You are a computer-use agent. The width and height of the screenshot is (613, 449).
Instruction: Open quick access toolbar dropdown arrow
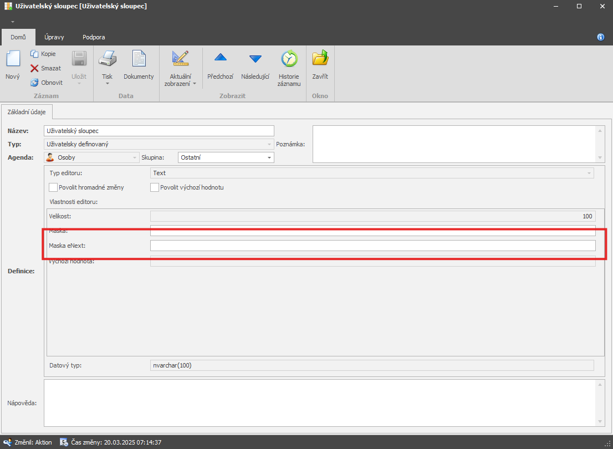coord(13,22)
